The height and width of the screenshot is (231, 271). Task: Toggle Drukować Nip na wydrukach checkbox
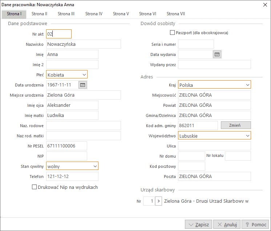(x=35, y=187)
